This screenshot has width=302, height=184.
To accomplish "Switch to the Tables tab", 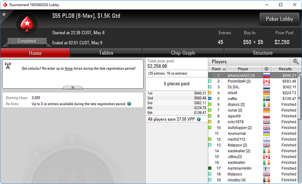I will pos(106,53).
